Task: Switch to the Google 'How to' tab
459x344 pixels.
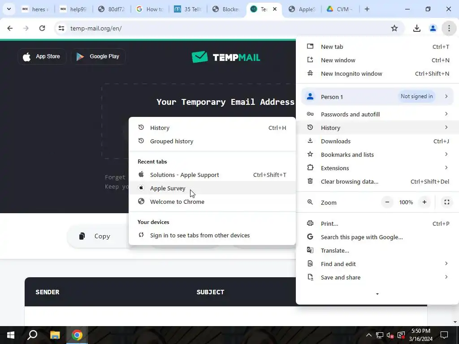Action: [150, 9]
